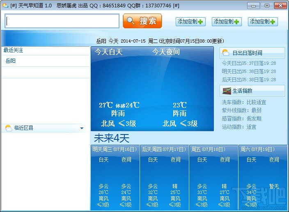Expand the 临近区县 dropdown arrow

[82, 128]
